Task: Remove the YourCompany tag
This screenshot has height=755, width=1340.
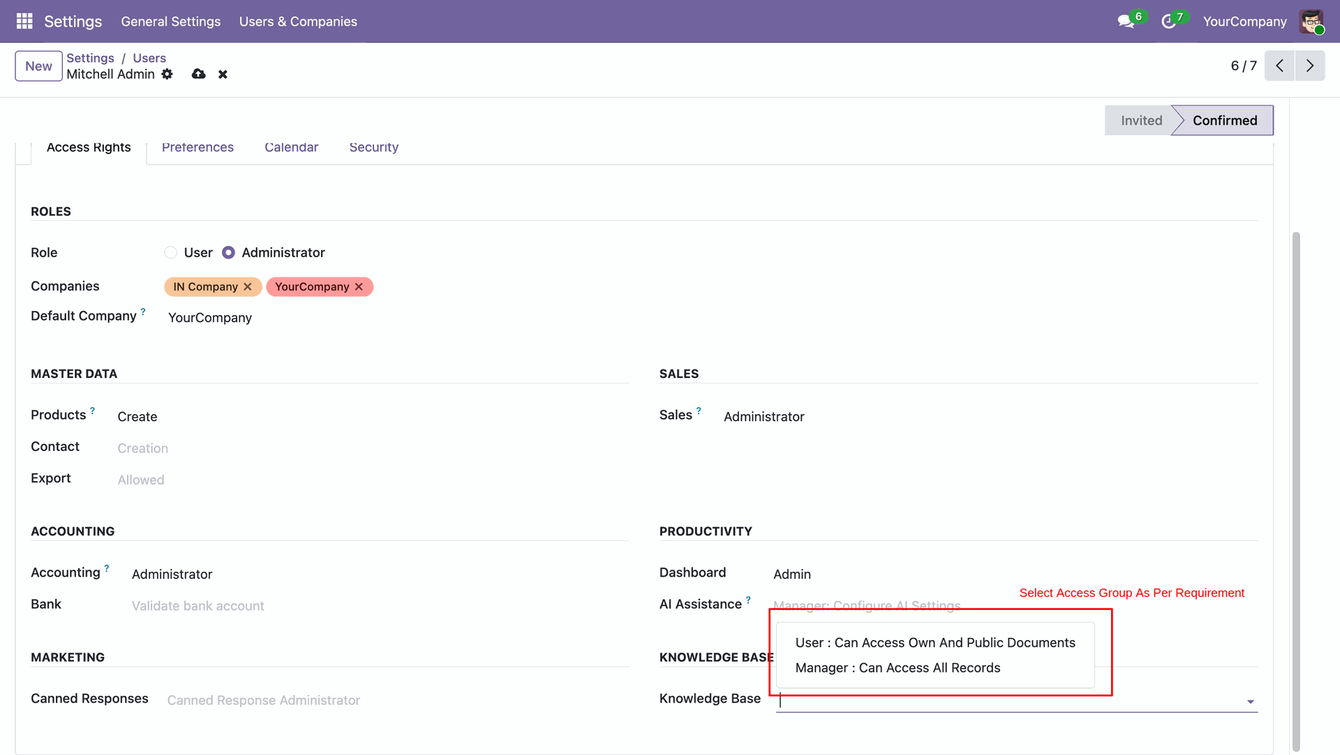Action: pos(359,287)
